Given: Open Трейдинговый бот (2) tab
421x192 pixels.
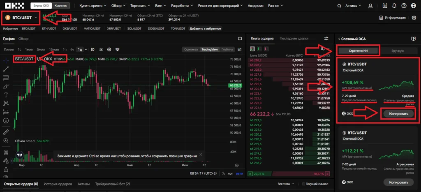Looking at the screenshot, I should [113, 184].
